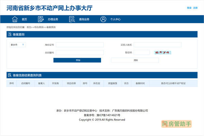
Task: Click the 合同编号 table column header
Action: 26,83
